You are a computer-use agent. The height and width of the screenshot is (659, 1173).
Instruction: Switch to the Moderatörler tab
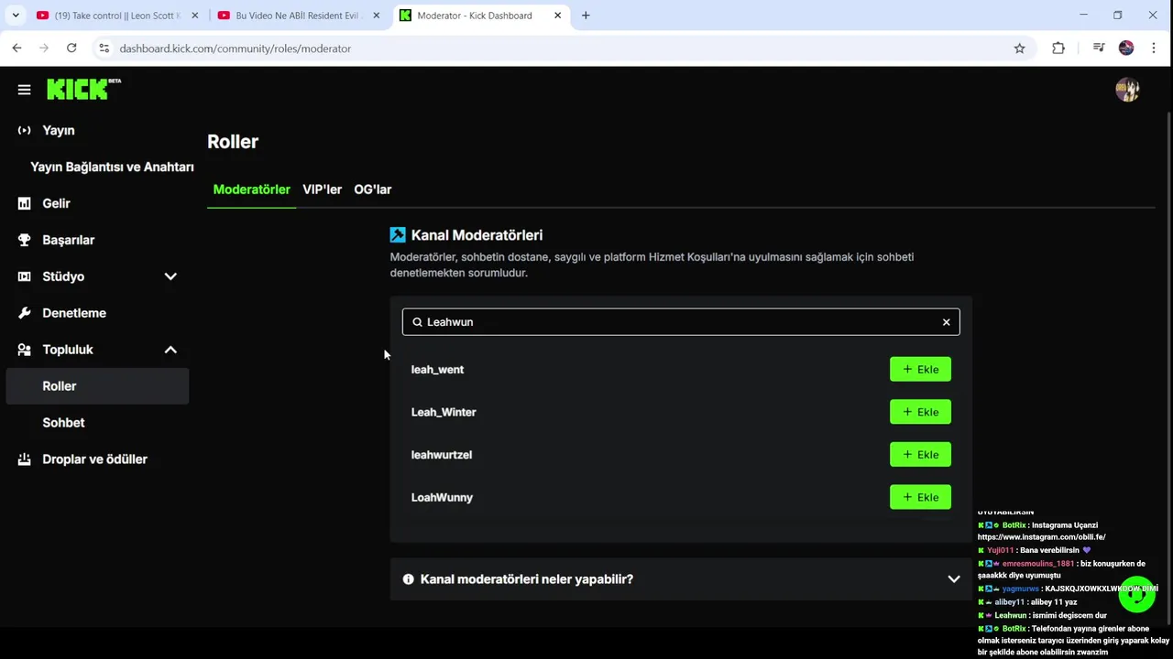(x=251, y=189)
